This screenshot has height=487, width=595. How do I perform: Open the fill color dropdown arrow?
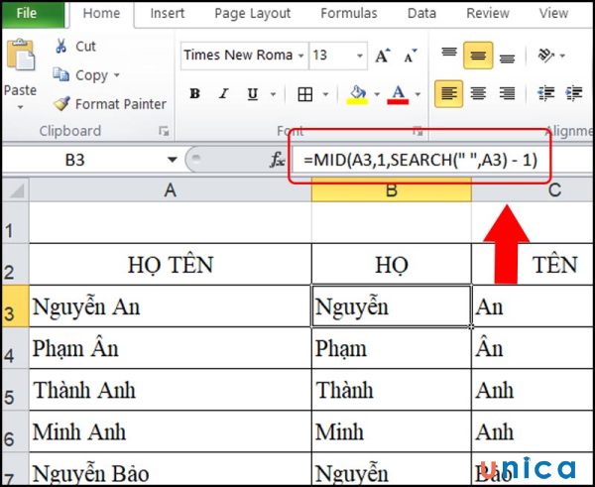click(377, 94)
